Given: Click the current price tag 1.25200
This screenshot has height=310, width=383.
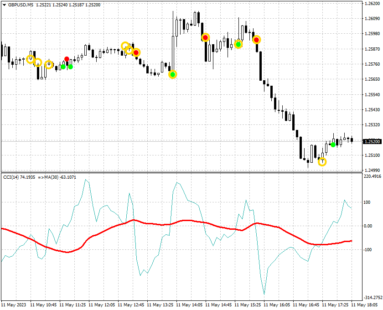Looking at the screenshot, I should point(372,142).
